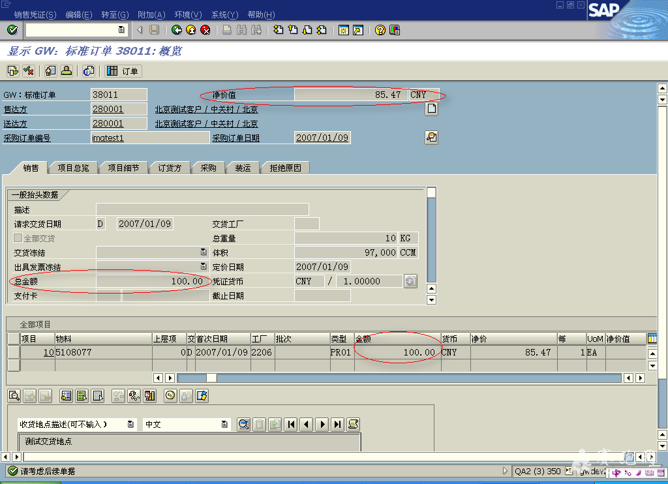Click the Next Page icon
The width and height of the screenshot is (668, 484).
(307, 30)
